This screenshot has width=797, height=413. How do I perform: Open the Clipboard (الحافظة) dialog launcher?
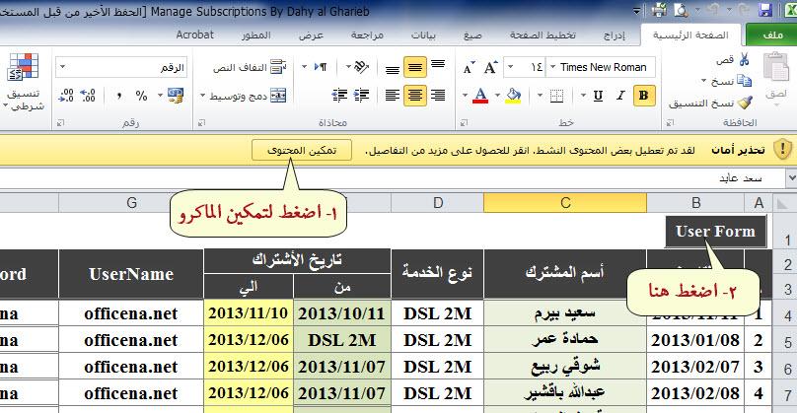tap(670, 123)
